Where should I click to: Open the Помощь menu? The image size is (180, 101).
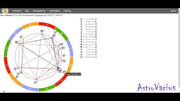(x=67, y=11)
